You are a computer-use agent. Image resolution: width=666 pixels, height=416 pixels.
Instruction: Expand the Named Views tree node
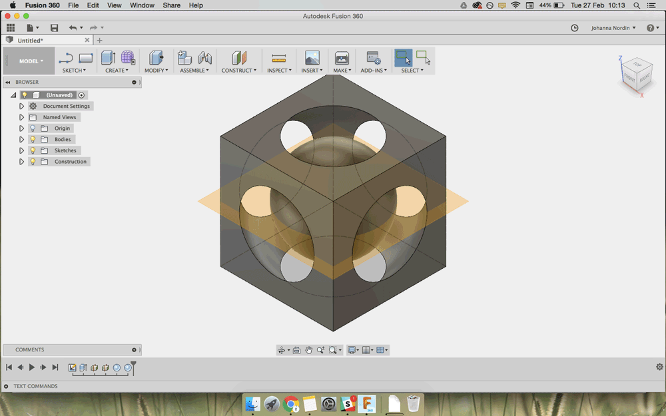click(x=21, y=117)
